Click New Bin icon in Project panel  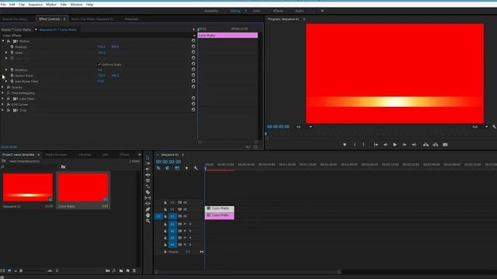[121, 270]
